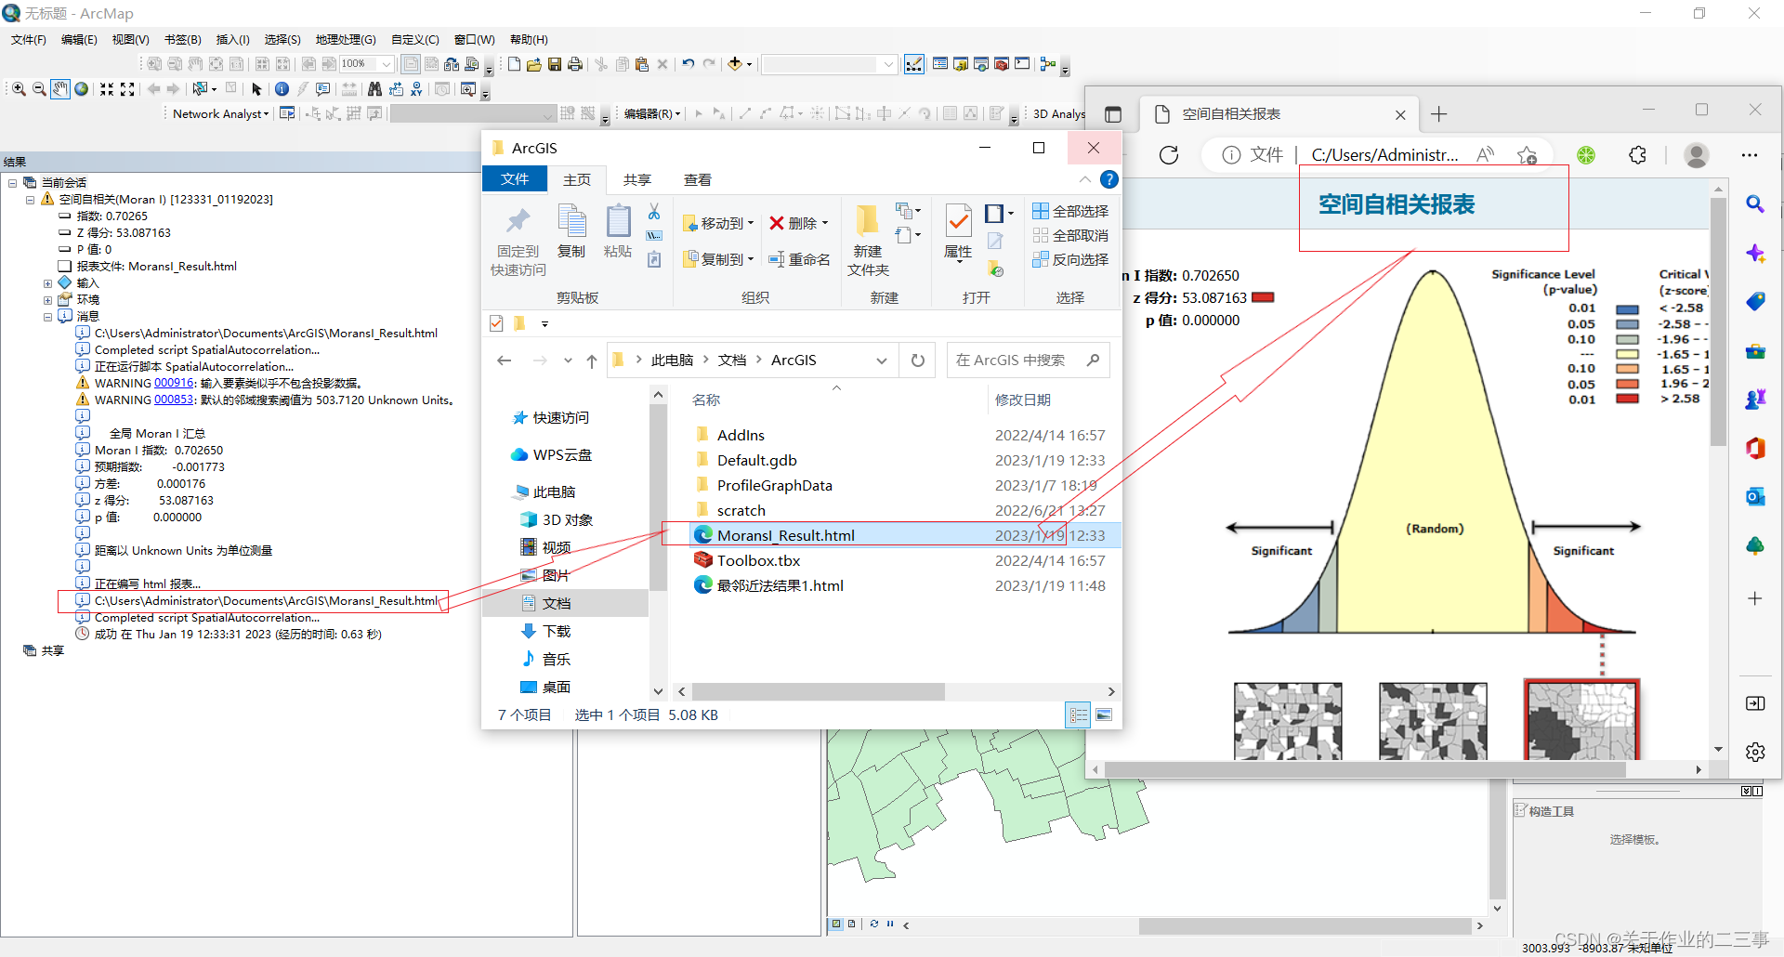Toggle the Editor Toolbar icon
1784x957 pixels.
[914, 64]
